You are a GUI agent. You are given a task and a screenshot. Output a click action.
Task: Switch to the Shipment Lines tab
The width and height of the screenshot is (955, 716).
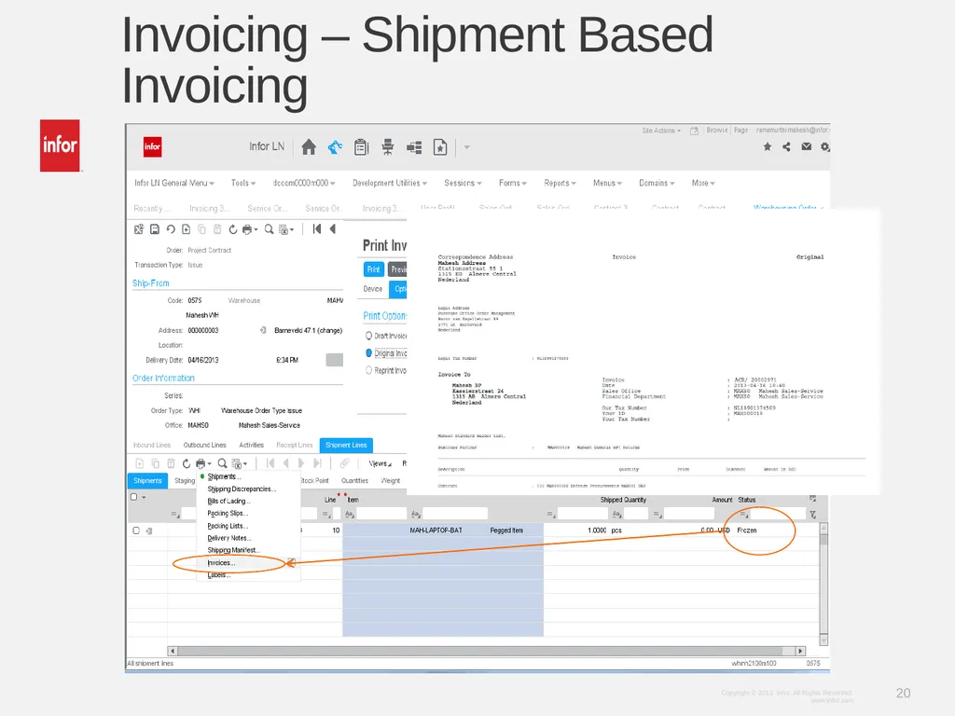[x=346, y=445]
